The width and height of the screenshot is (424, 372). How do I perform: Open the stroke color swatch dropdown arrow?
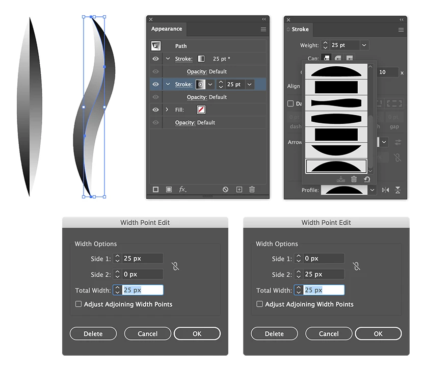pos(210,85)
